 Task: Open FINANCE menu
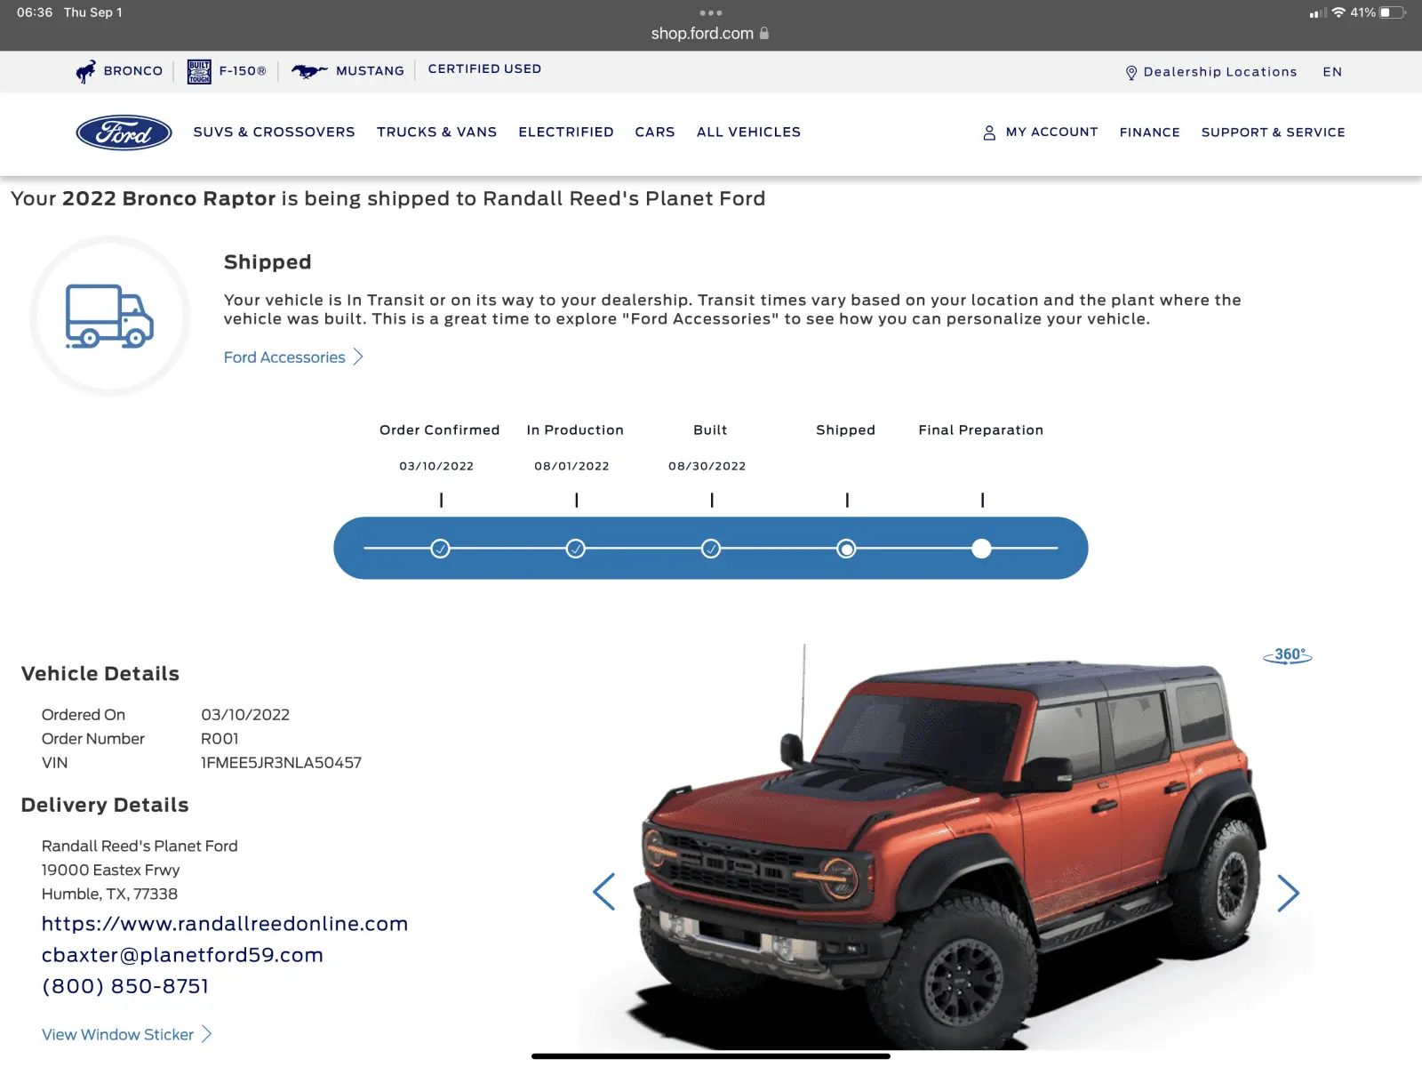tap(1150, 132)
